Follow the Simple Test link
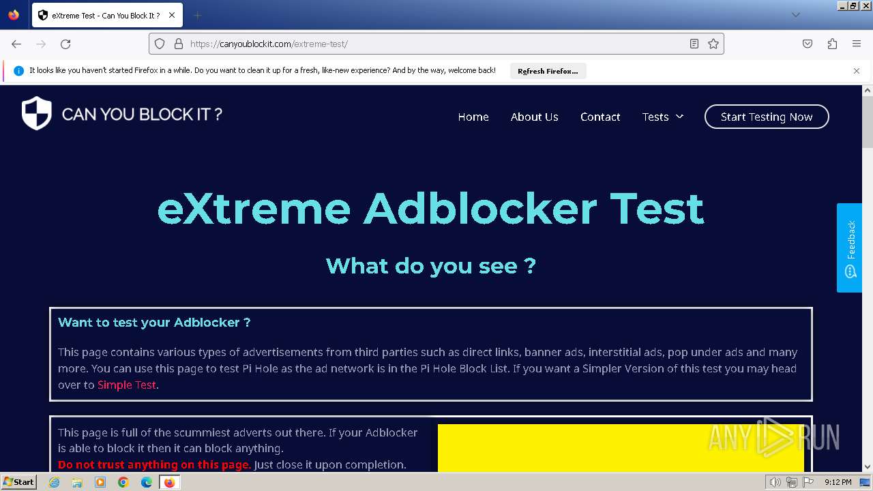 127,385
